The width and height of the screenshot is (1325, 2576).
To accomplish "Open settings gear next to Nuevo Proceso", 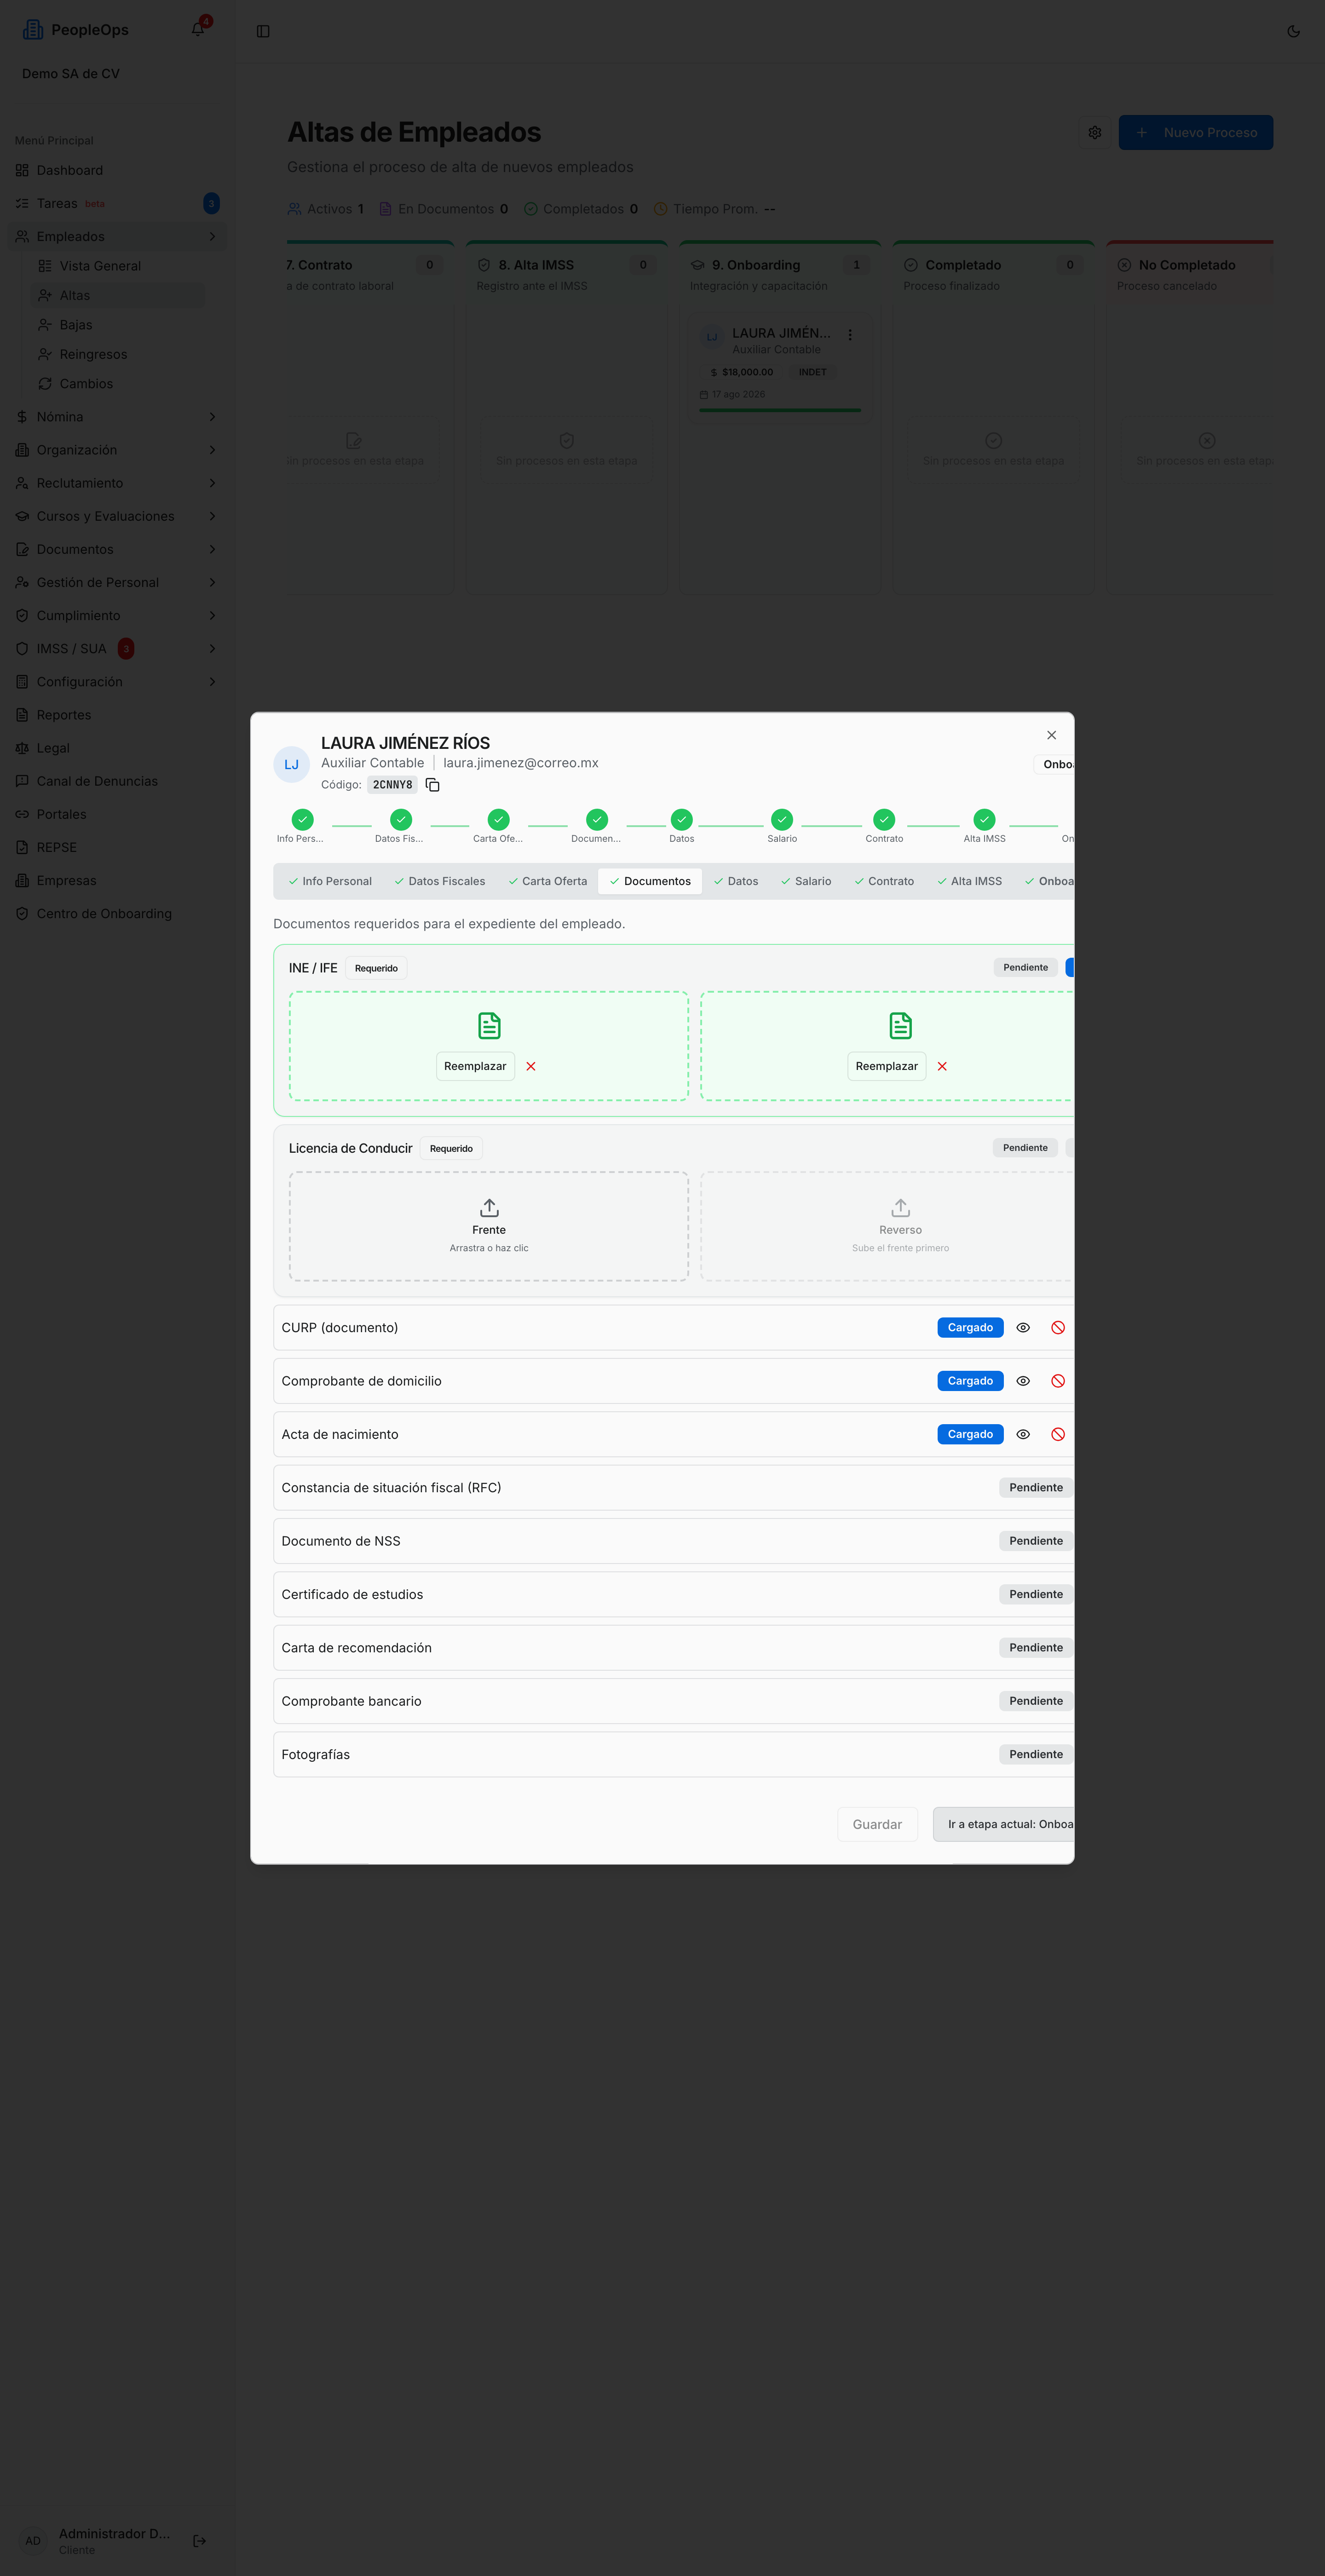I will pyautogui.click(x=1095, y=132).
